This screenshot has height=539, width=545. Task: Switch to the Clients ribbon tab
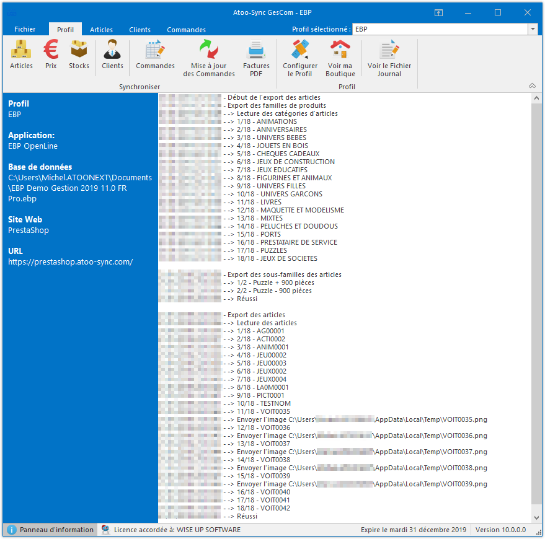pyautogui.click(x=140, y=30)
